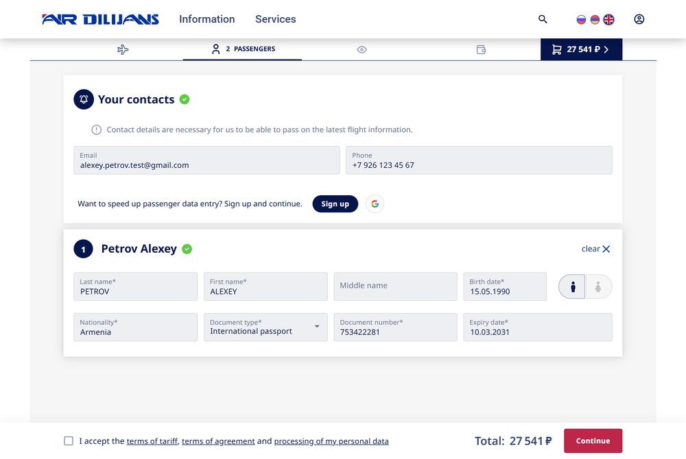Image resolution: width=686 pixels, height=459 pixels.
Task: Open the Services menu
Action: 276,19
